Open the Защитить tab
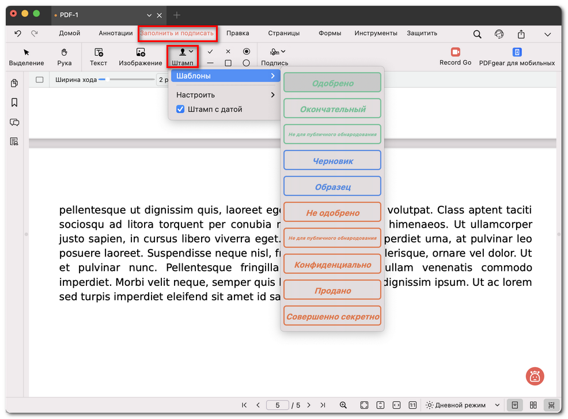 click(x=422, y=33)
